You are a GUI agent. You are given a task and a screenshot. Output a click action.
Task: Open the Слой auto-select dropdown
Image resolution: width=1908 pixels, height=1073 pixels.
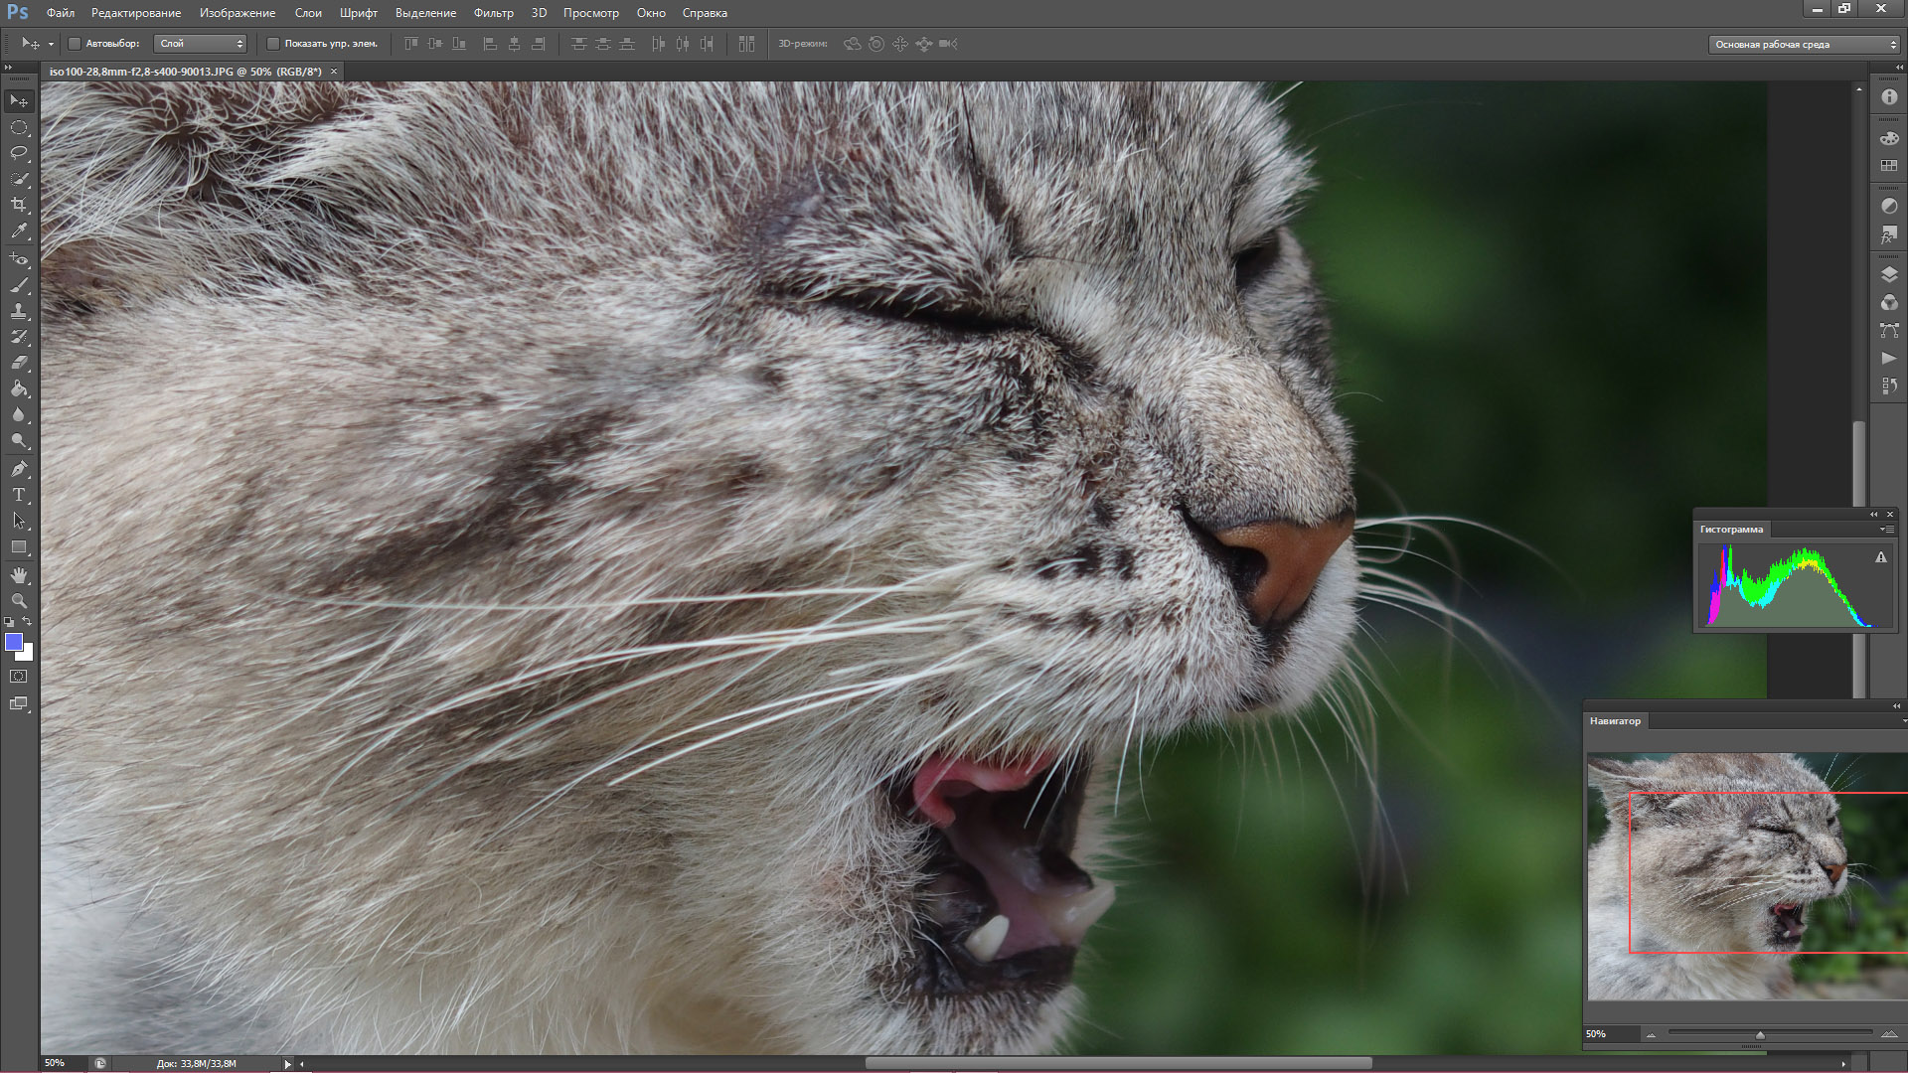click(200, 44)
